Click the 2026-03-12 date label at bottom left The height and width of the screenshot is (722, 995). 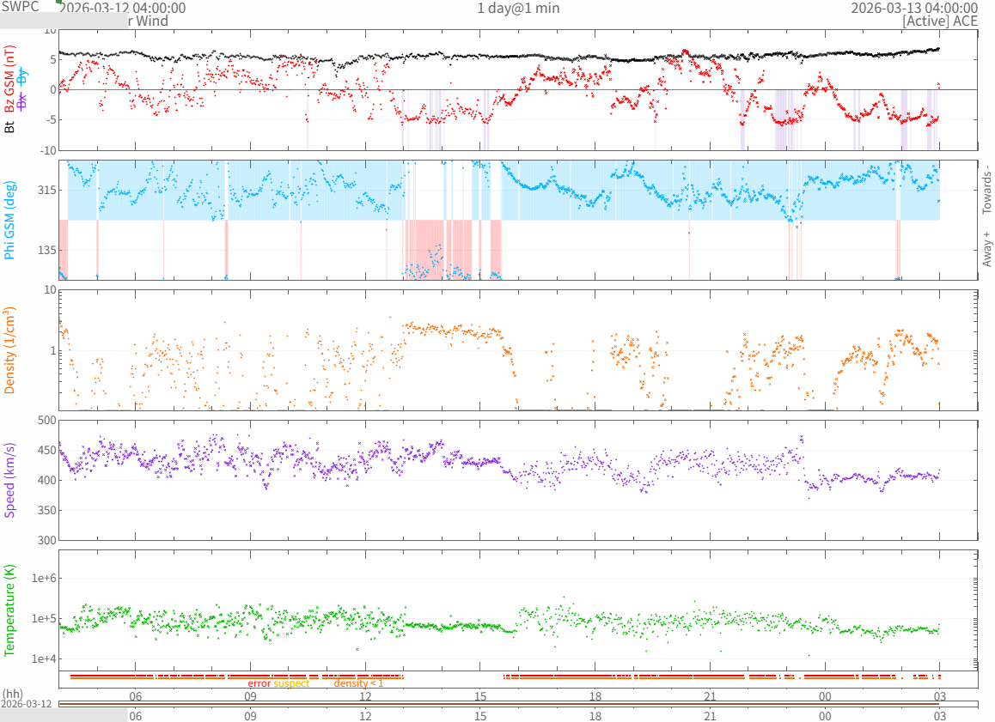coord(27,704)
